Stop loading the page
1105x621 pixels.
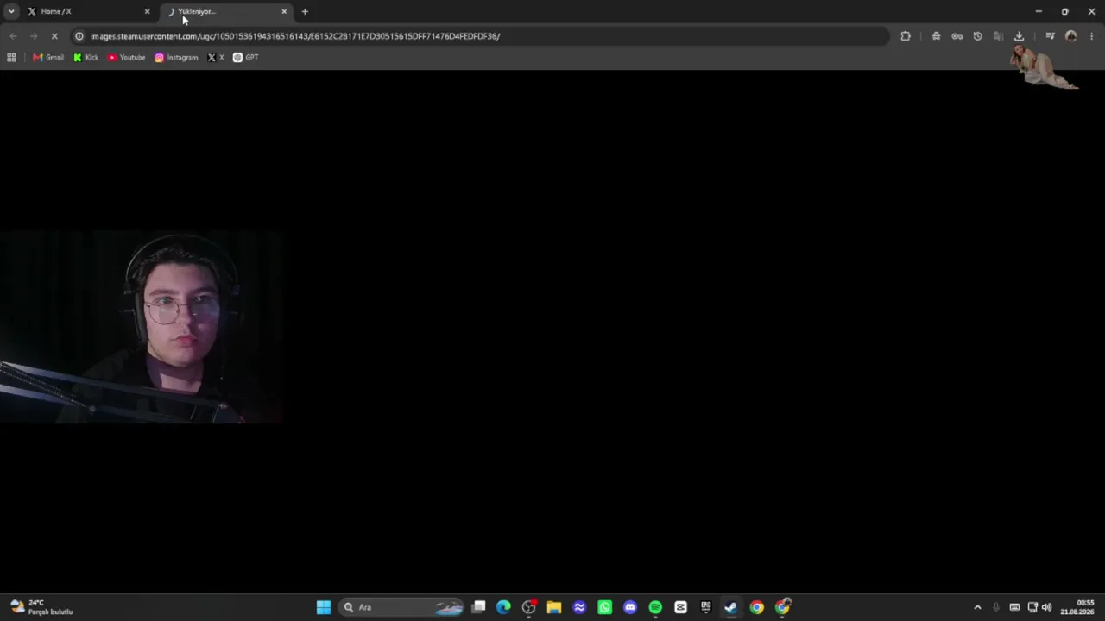54,36
